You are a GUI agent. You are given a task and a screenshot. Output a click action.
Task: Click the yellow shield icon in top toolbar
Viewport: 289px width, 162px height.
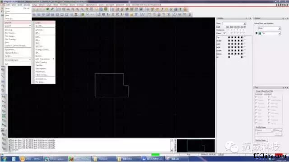click(167, 9)
